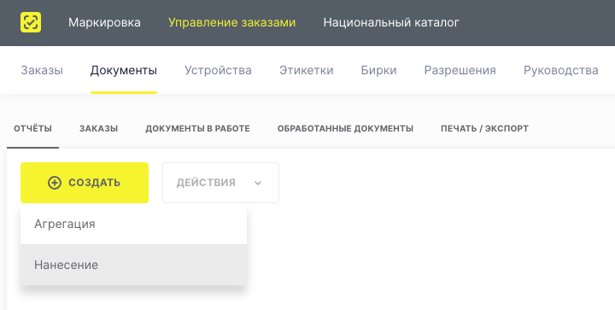Expand the ДЕЙСТВИЯ dropdown
The height and width of the screenshot is (310, 615).
click(221, 183)
